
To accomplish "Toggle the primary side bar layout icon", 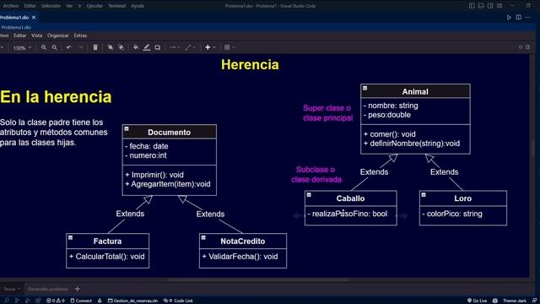I will click(x=472, y=6).
